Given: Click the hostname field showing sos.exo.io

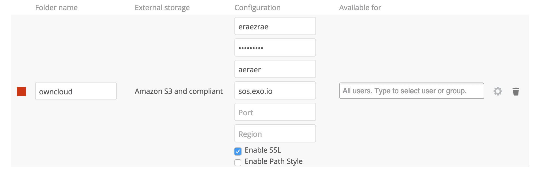Looking at the screenshot, I should 275,91.
